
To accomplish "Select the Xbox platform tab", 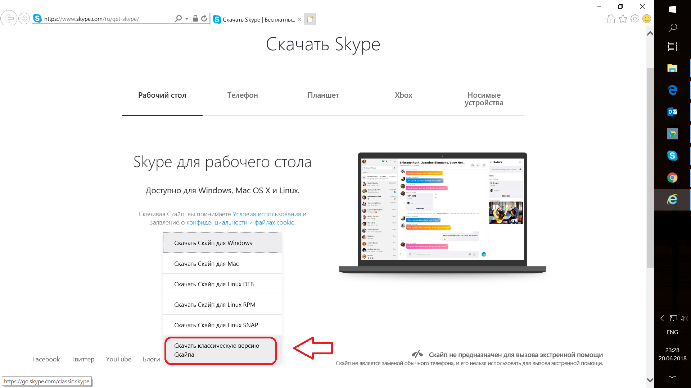I will (x=403, y=95).
